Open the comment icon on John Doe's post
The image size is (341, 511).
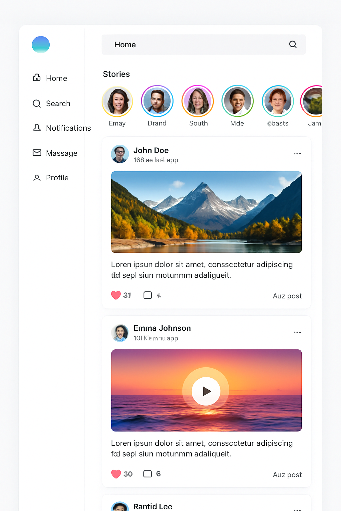pyautogui.click(x=148, y=295)
